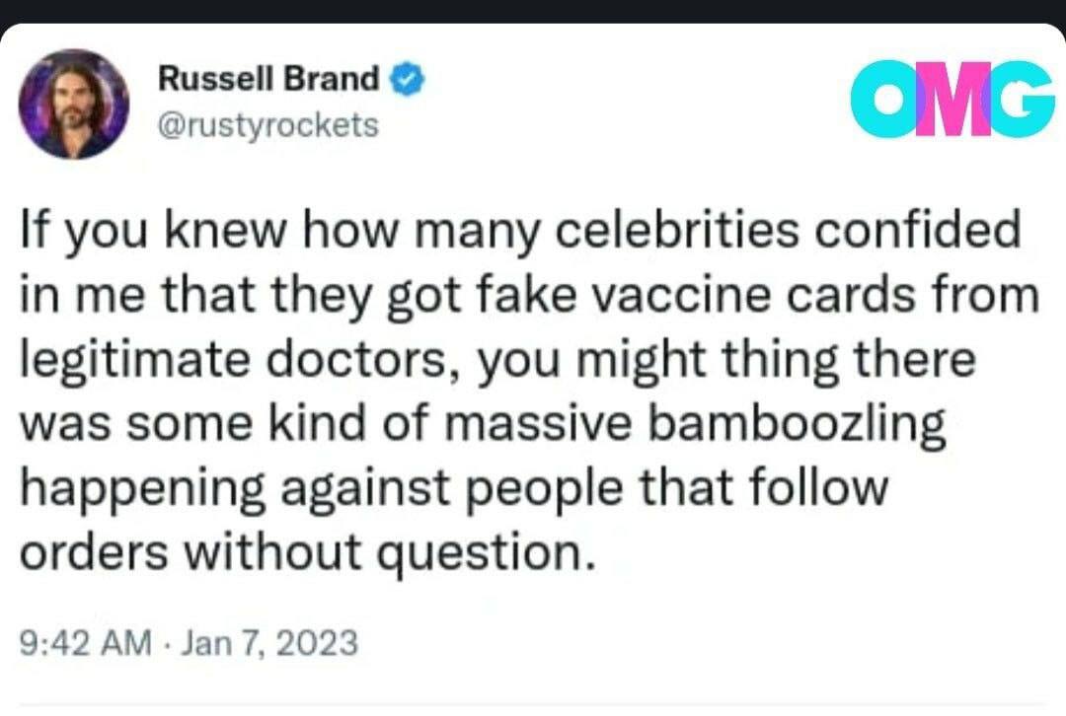Click the word "follow" in the tweet
This screenshot has height=716, width=1066.
click(x=826, y=490)
